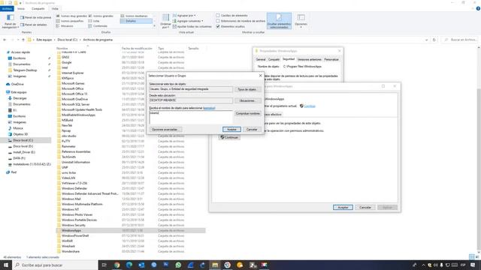The image size is (481, 270).
Task: Open address bar history dropdown
Action: tap(426, 40)
